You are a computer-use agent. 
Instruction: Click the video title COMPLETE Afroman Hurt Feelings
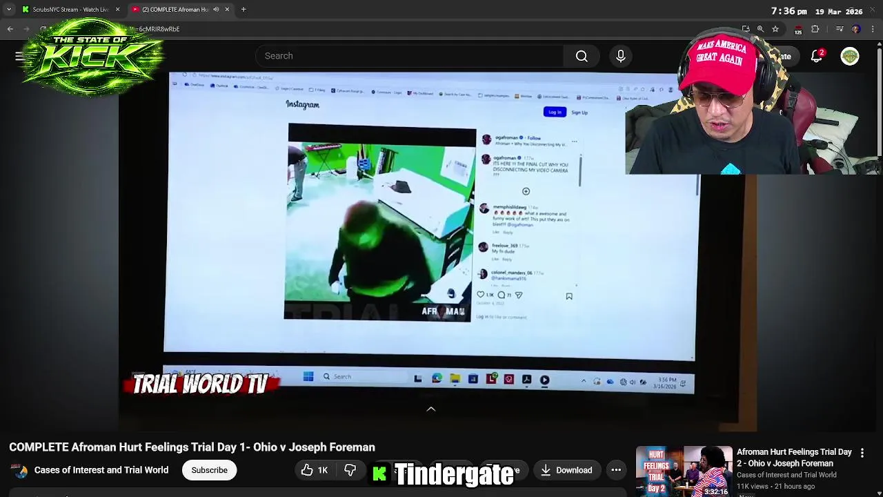192,447
